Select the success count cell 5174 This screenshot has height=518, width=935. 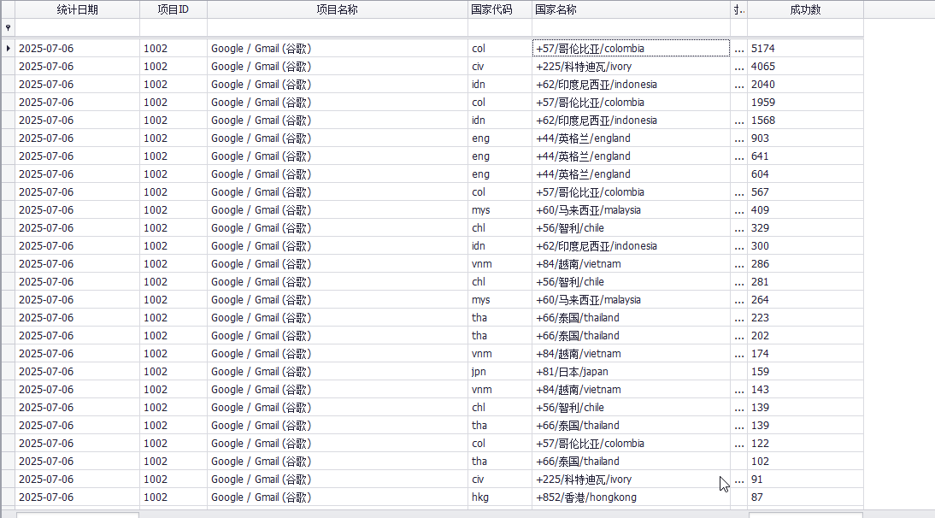coord(806,48)
